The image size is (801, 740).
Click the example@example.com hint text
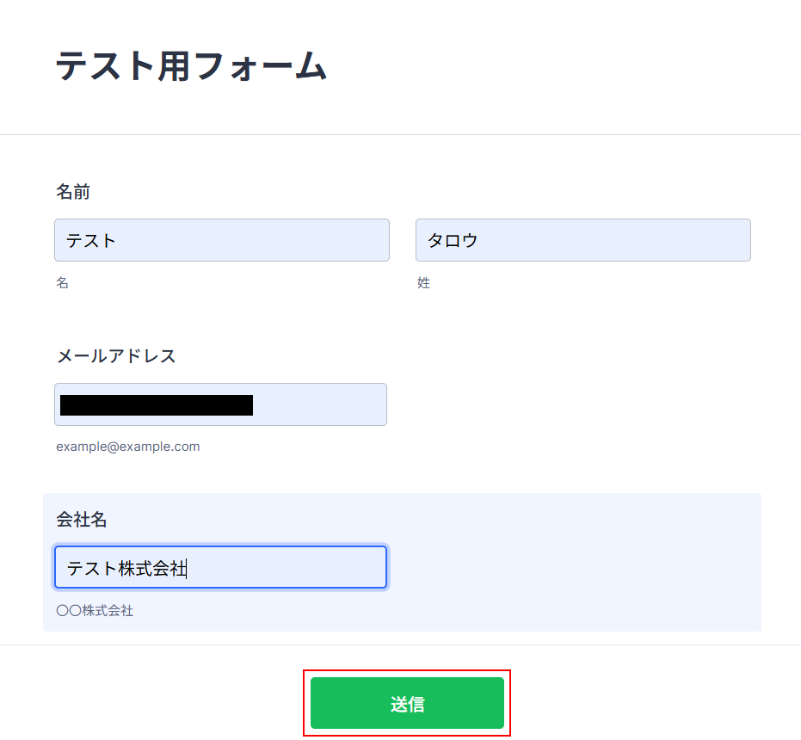coord(128,447)
